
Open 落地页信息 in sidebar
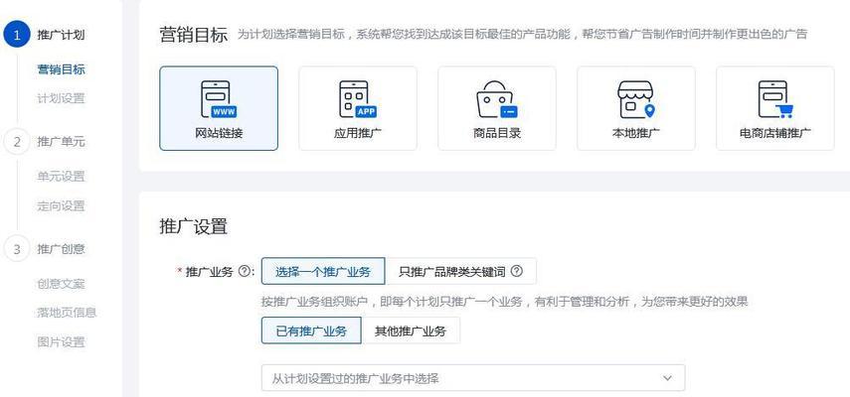(67, 313)
